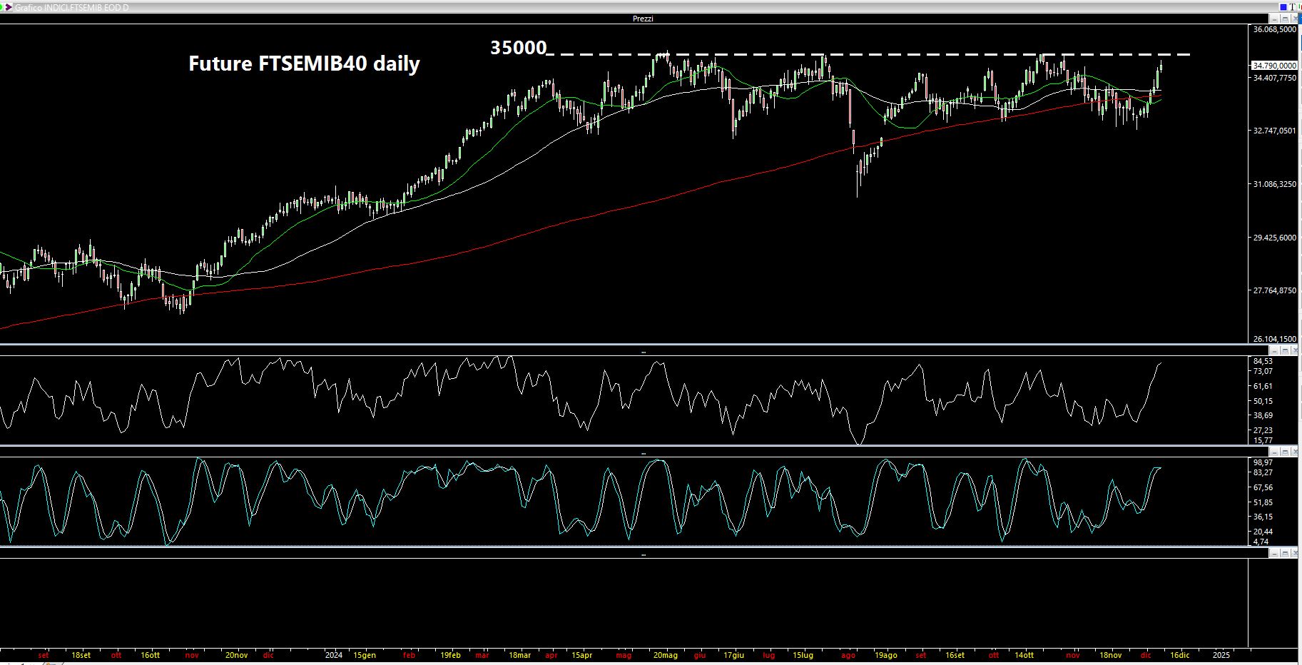Close the RSI indicator panel below prices

click(x=1294, y=350)
